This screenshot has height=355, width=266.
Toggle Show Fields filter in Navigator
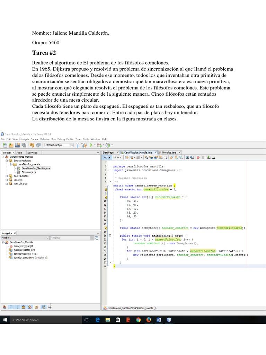coord(11,306)
